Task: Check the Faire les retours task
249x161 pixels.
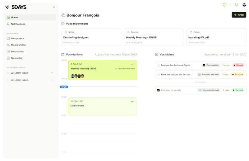Action: pyautogui.click(x=158, y=74)
